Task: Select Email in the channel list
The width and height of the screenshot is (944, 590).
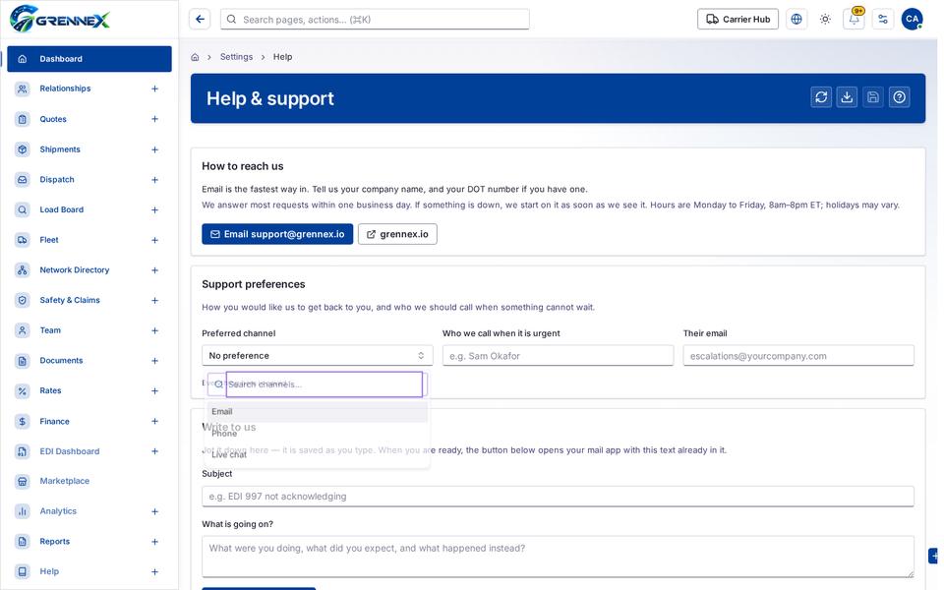Action: [x=318, y=412]
